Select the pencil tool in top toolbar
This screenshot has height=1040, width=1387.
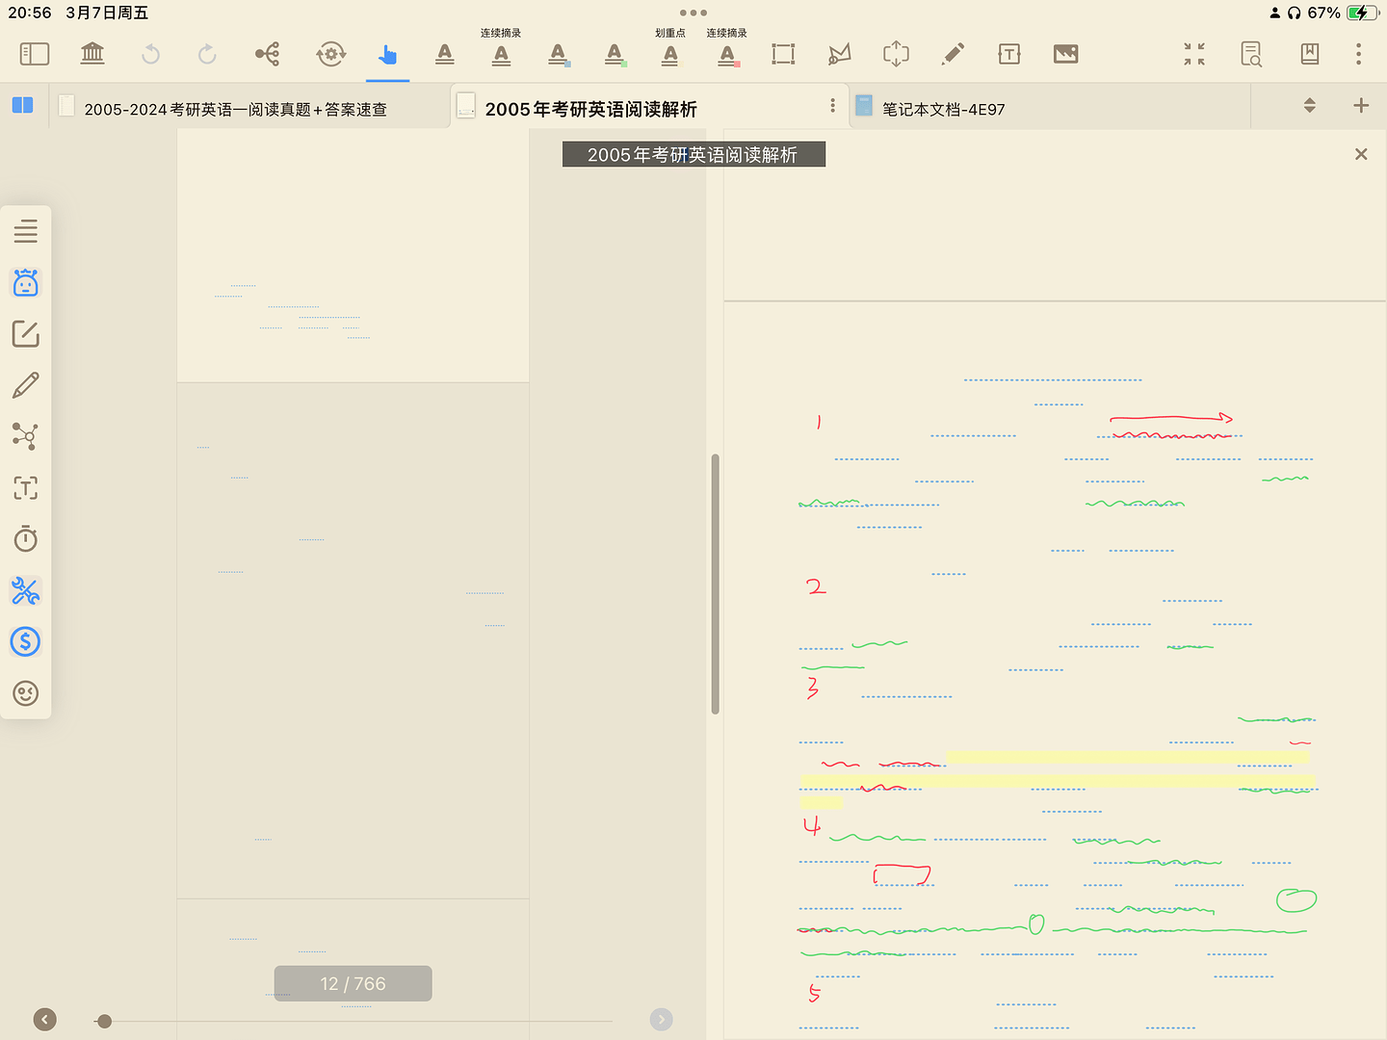point(953,54)
